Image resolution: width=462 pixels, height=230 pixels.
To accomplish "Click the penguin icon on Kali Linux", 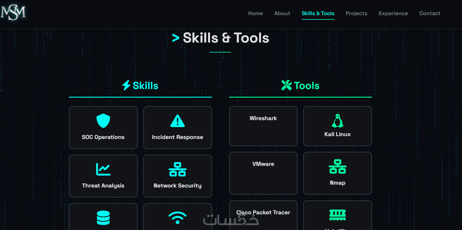I will (337, 121).
